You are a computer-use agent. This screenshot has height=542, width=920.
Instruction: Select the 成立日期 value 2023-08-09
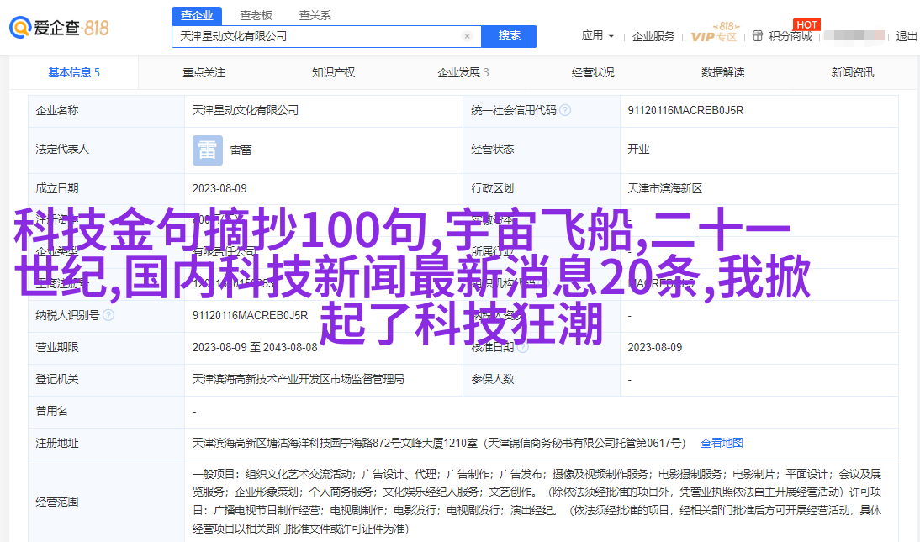219,189
